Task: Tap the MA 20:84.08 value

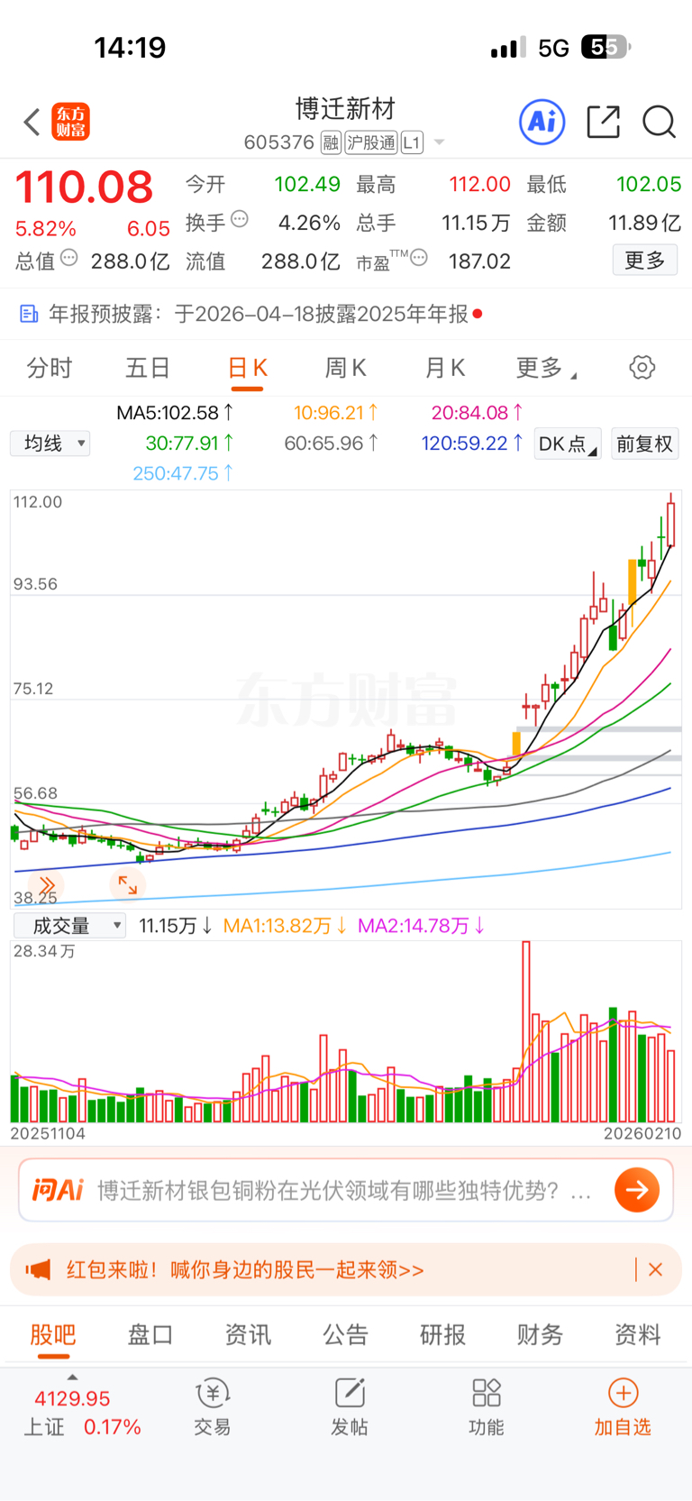Action: coord(478,413)
